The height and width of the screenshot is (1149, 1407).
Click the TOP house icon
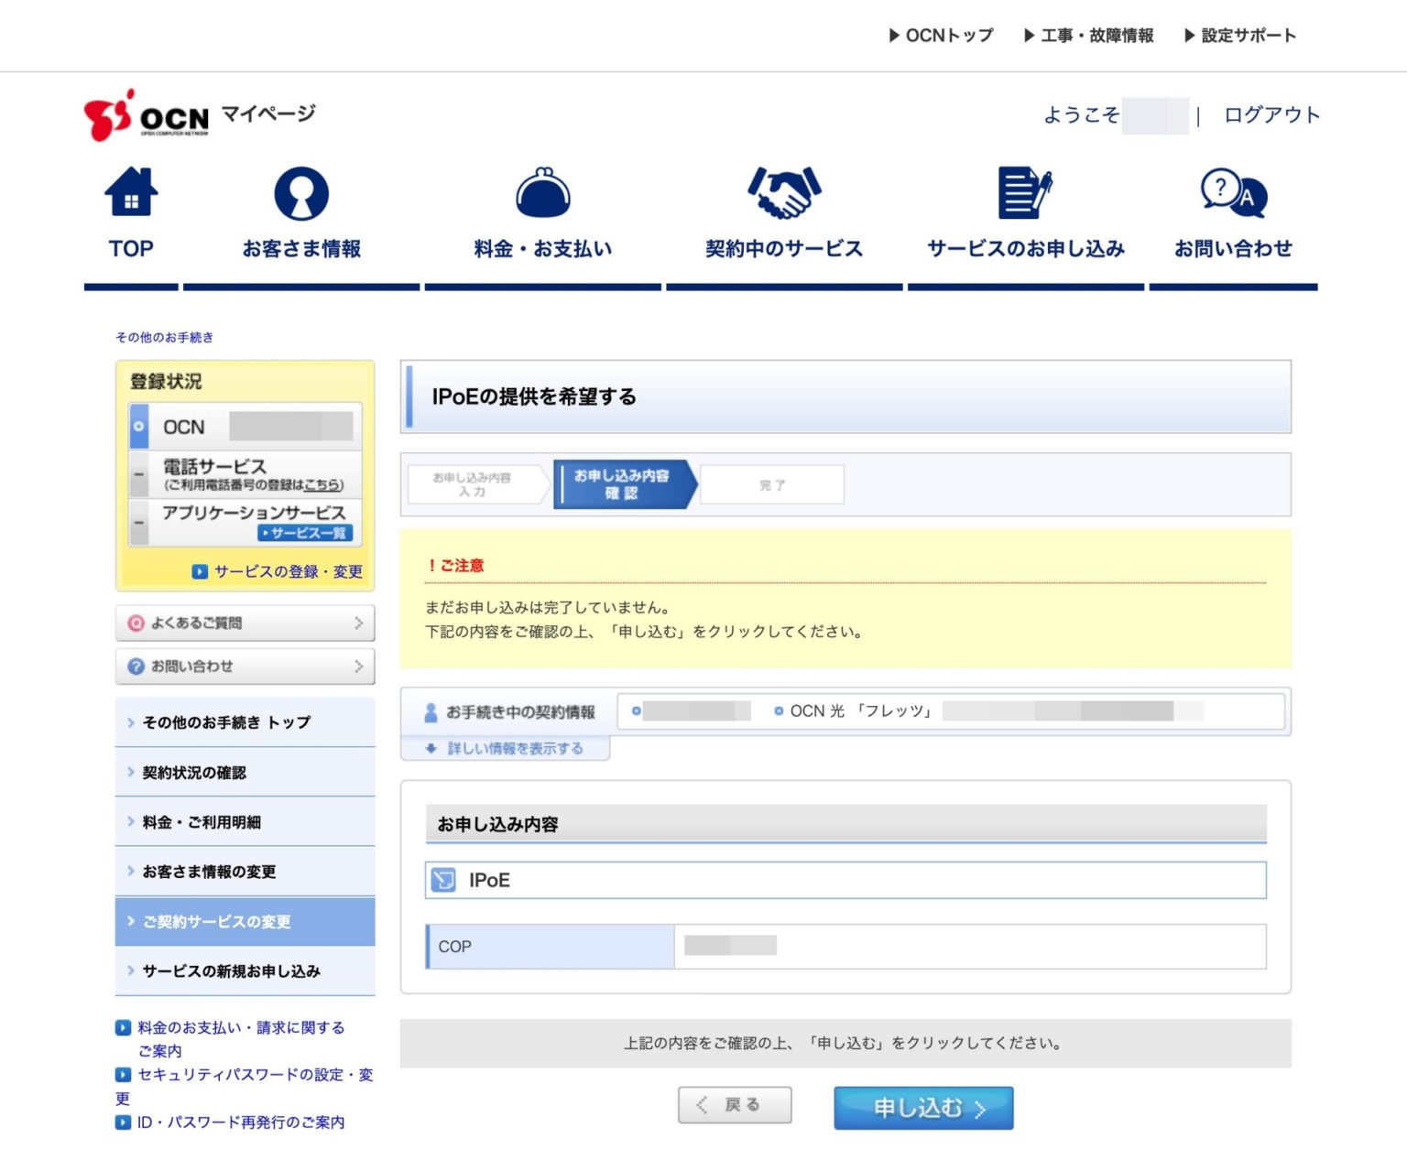tap(131, 192)
